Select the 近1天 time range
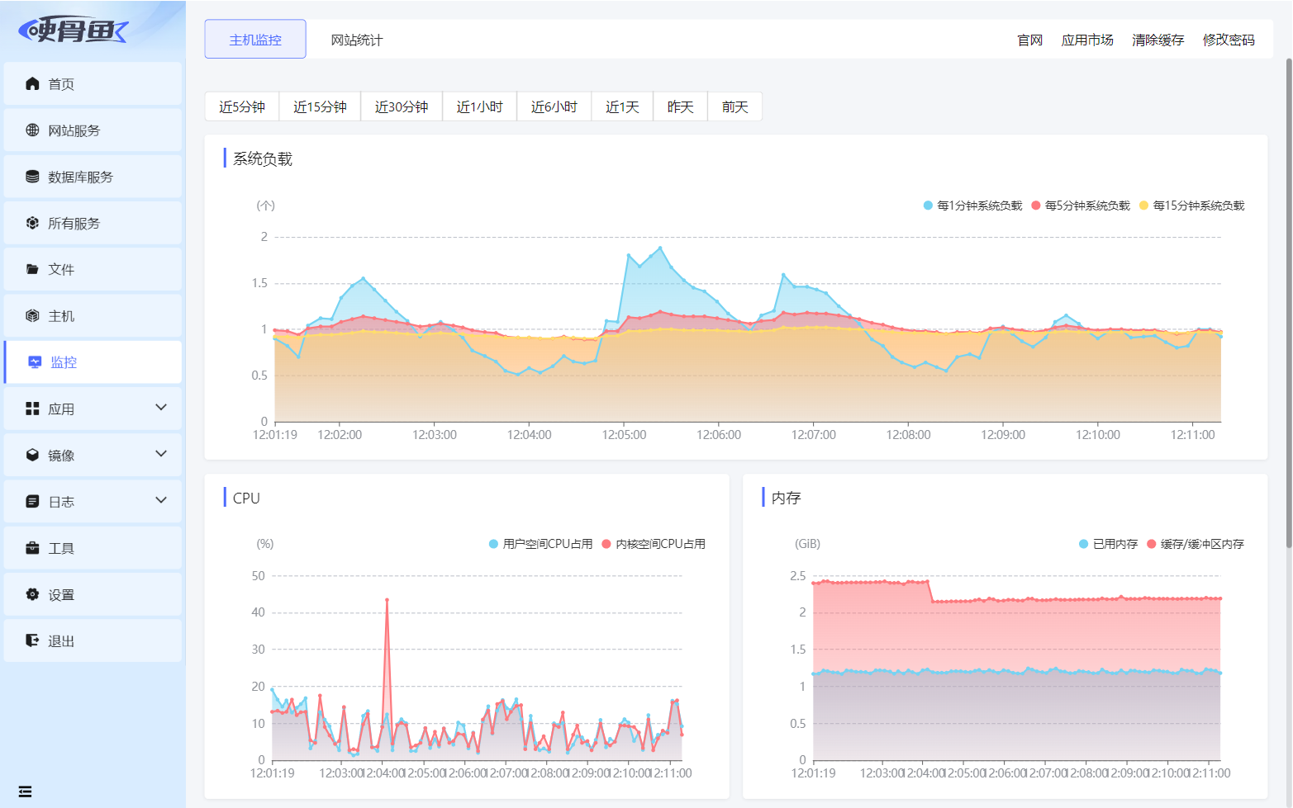The height and width of the screenshot is (808, 1293). (622, 106)
